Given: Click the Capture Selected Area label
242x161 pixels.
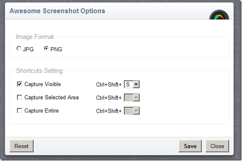Looking at the screenshot, I should 52,97.
